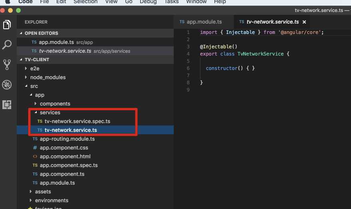The height and width of the screenshot is (209, 351).
Task: Click TS icon of app.module.ts tab
Action: [182, 22]
